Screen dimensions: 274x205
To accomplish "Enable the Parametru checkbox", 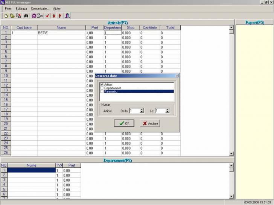I will pyautogui.click(x=102, y=91).
